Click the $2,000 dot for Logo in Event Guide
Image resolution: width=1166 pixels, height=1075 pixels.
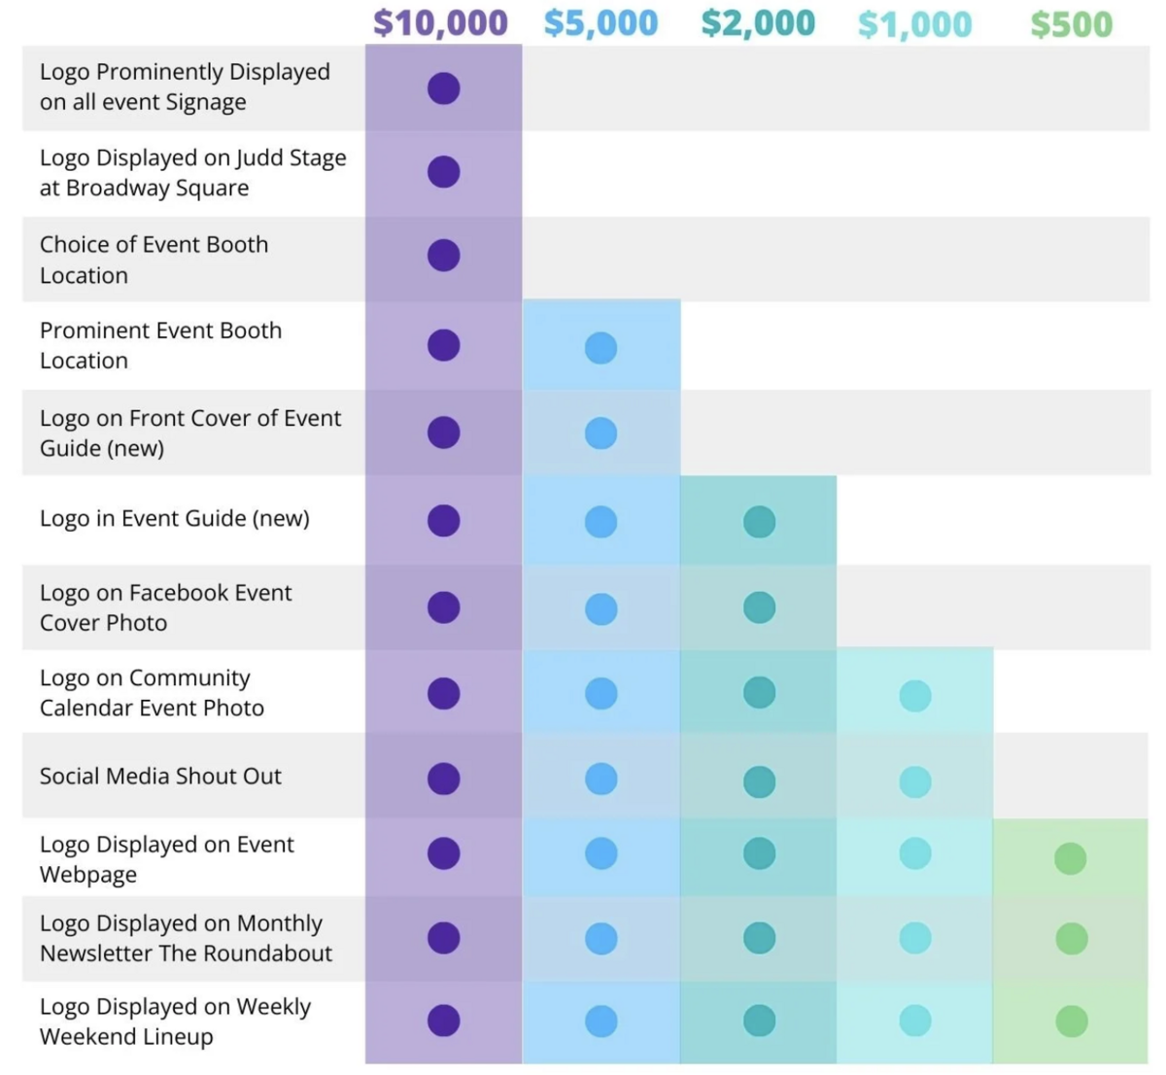(759, 522)
